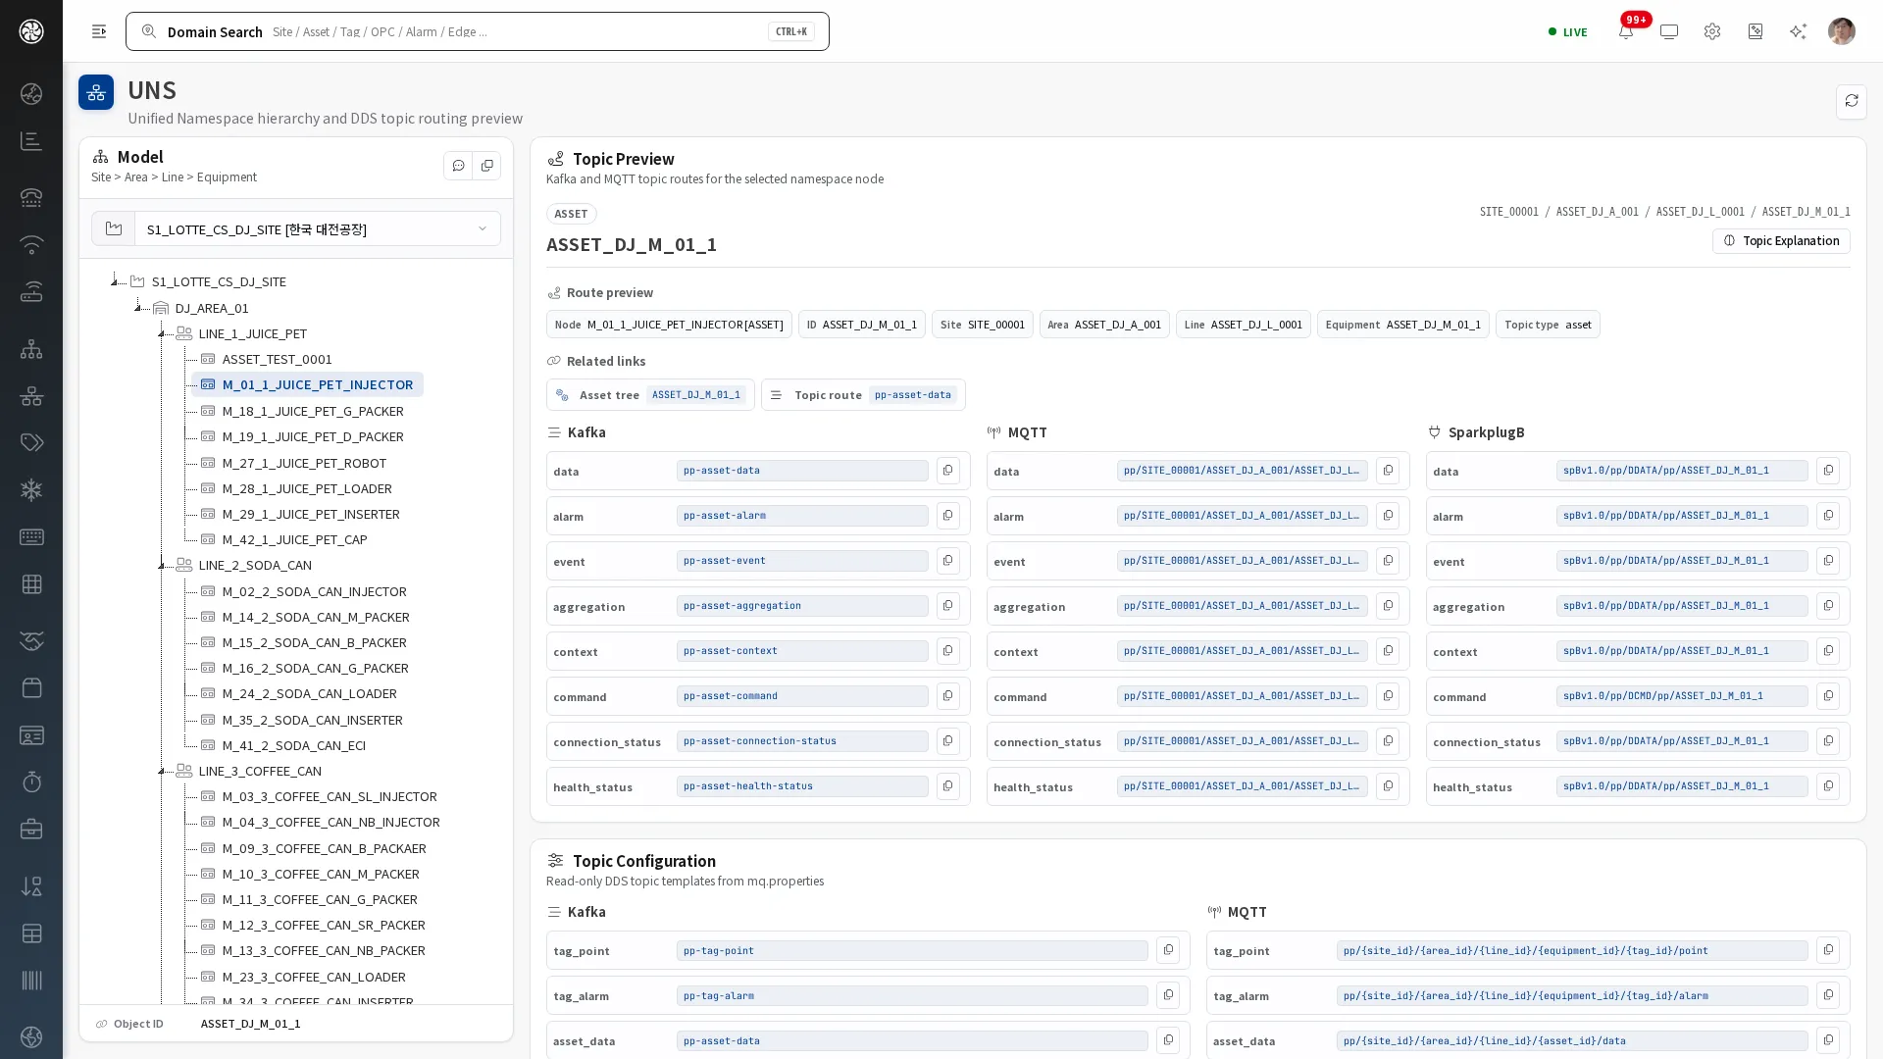The height and width of the screenshot is (1059, 1883).
Task: Click ASSET_DJ_L_0001 in the breadcrumb
Action: coord(1700,212)
